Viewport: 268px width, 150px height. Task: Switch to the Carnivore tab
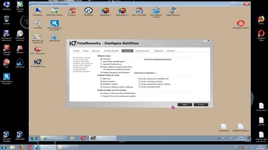coord(158,51)
